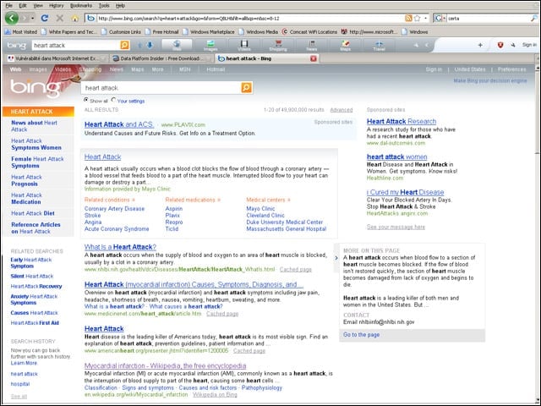
Task: Collapse the More On This Page preview arrow
Action: tap(336, 257)
